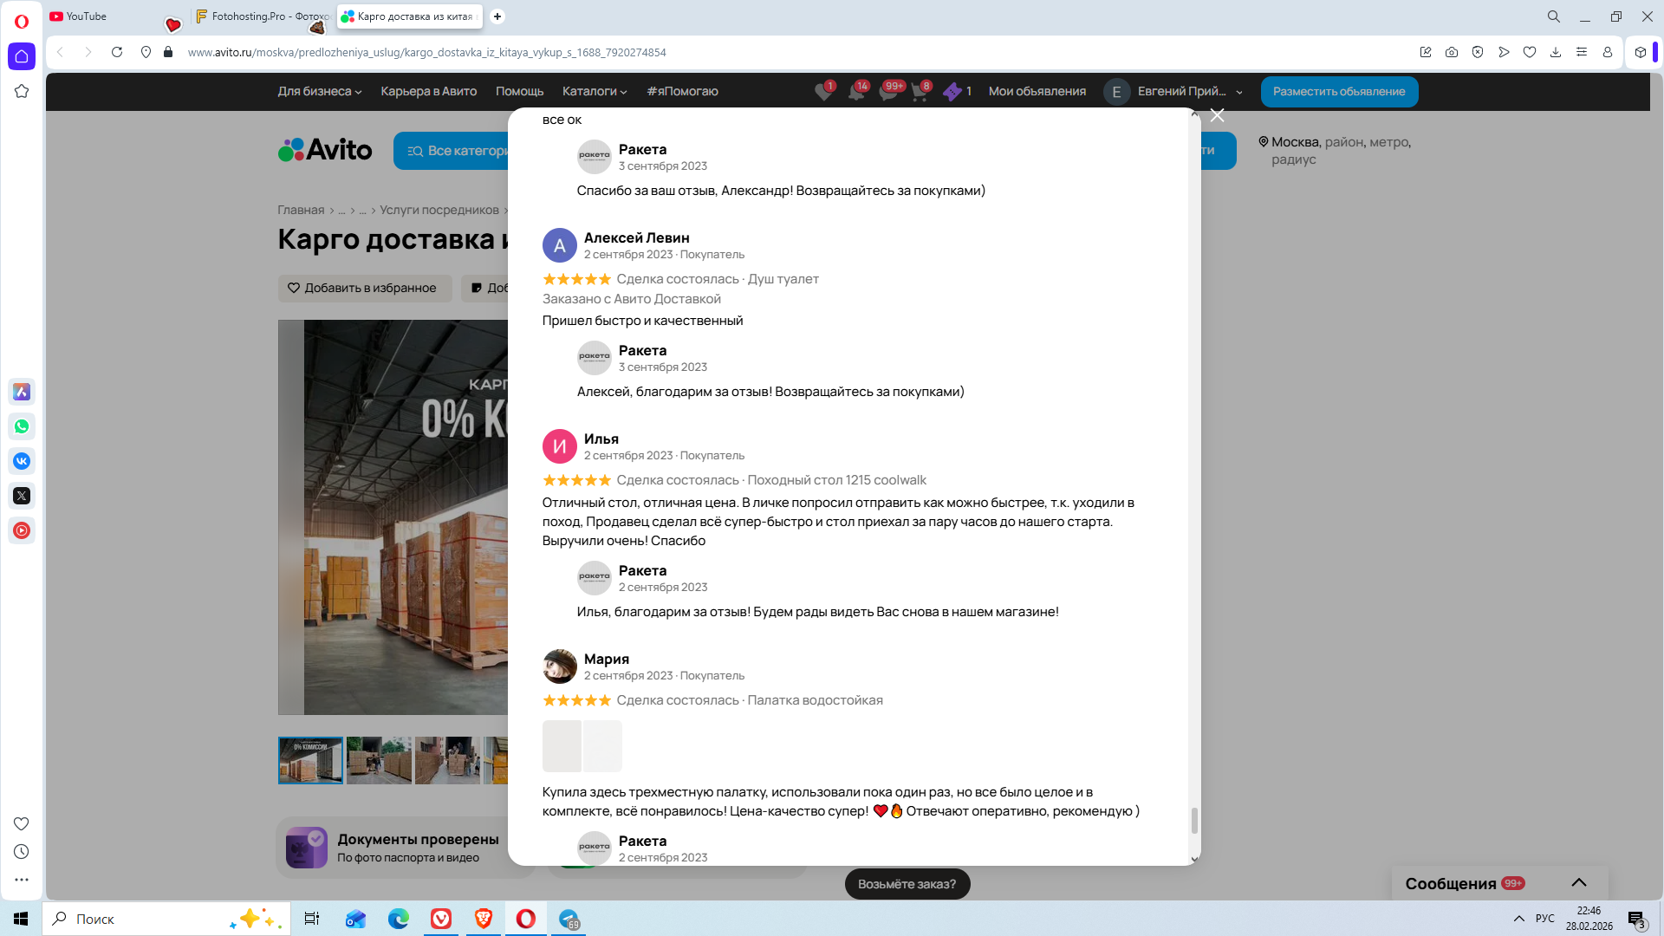Expand the Для бизнеса dropdown
This screenshot has height=936, width=1664.
click(319, 91)
